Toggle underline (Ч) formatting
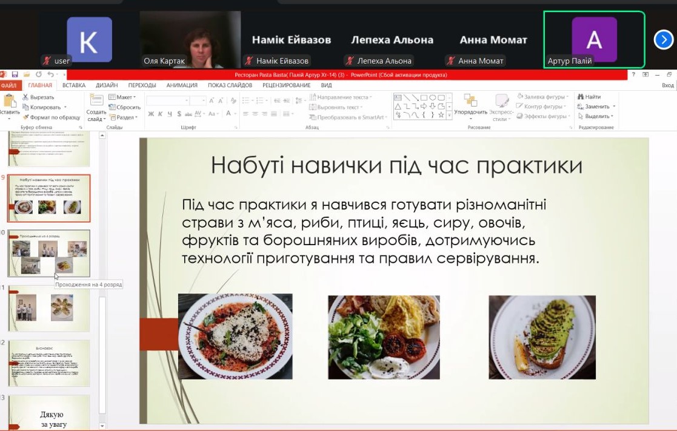Screen dimensions: 677x431 click(x=170, y=114)
